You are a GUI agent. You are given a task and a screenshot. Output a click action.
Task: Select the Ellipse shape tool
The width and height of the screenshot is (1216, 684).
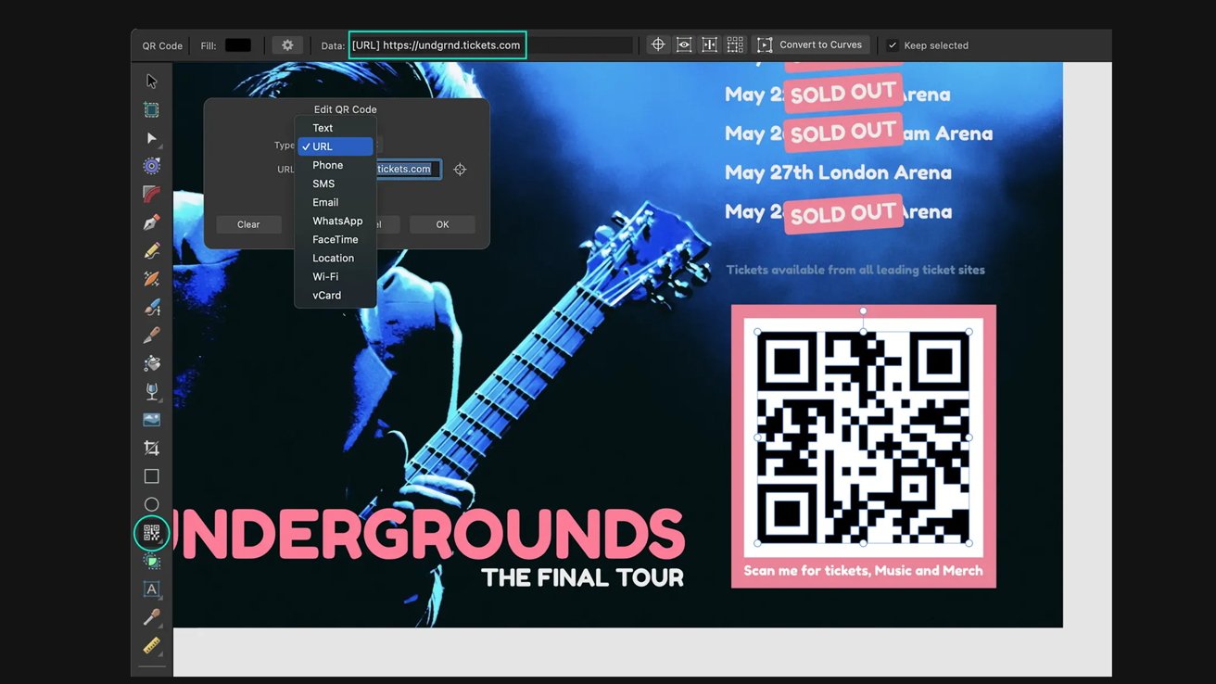coord(152,504)
